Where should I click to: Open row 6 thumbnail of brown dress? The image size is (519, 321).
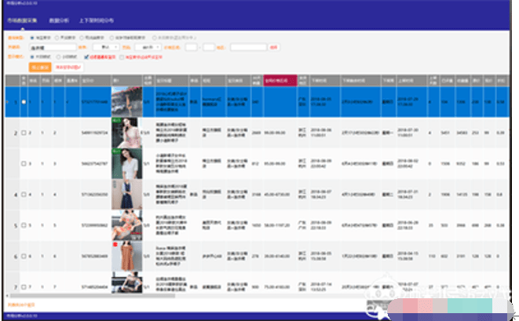coord(126,256)
